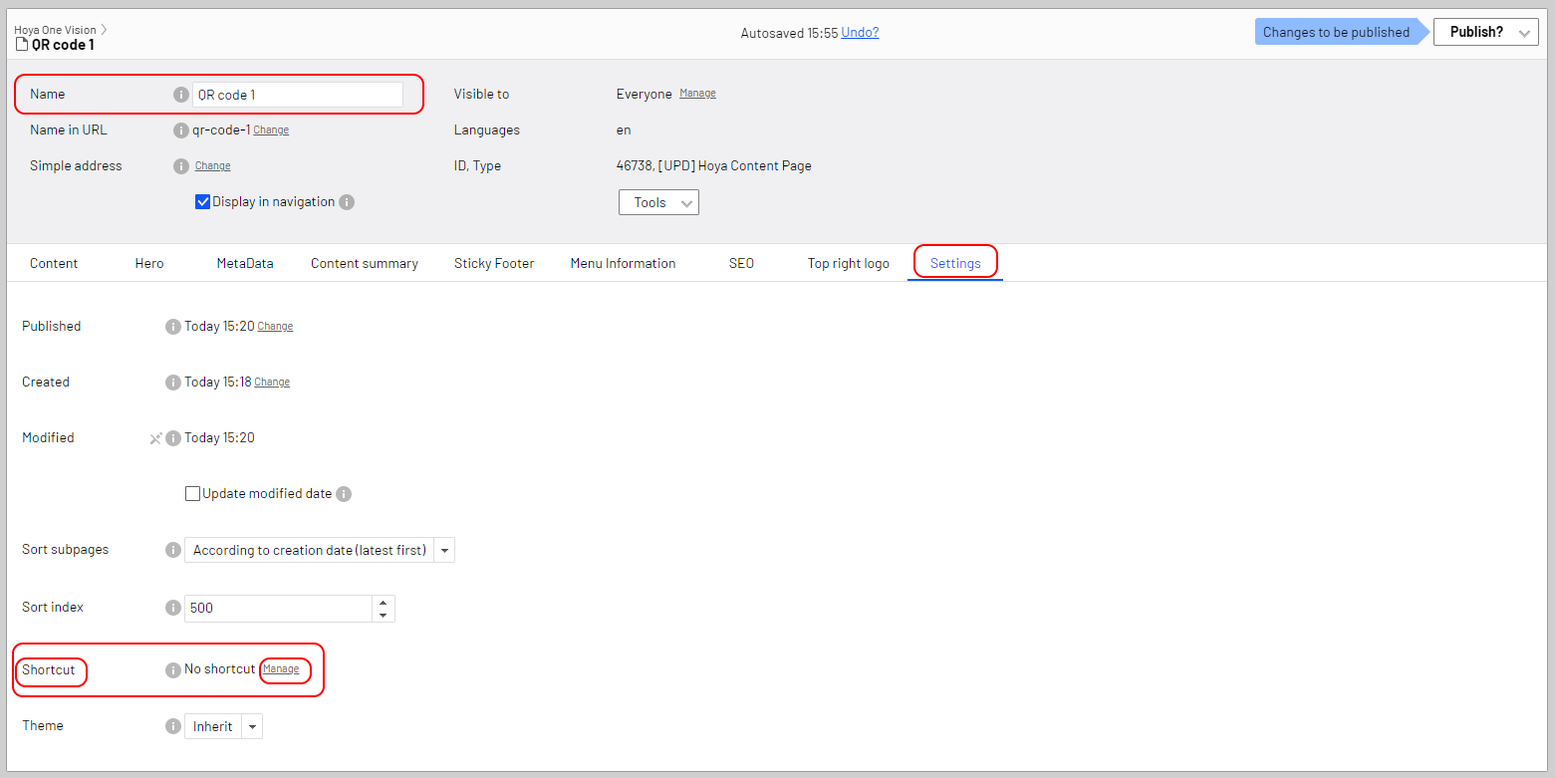Click the info icon next to Theme
The width and height of the screenshot is (1555, 778).
[x=173, y=726]
